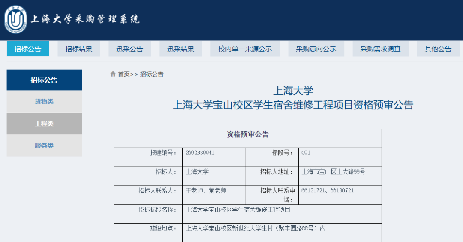This screenshot has width=463, height=242.
Task: Select 货物类 in the sidebar
Action: click(44, 101)
